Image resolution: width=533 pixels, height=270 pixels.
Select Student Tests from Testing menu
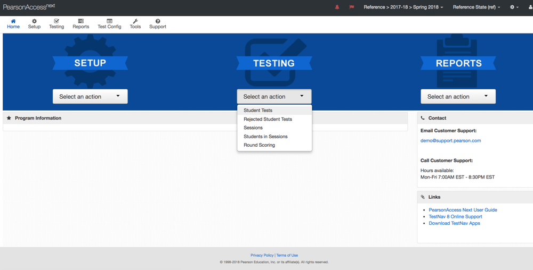click(x=258, y=111)
